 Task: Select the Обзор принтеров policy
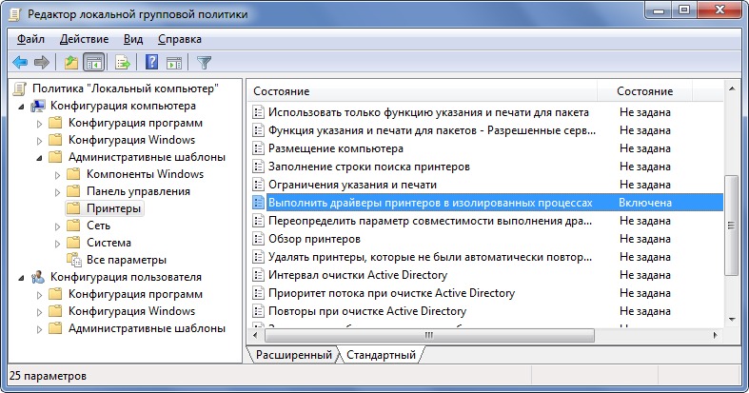tap(314, 238)
